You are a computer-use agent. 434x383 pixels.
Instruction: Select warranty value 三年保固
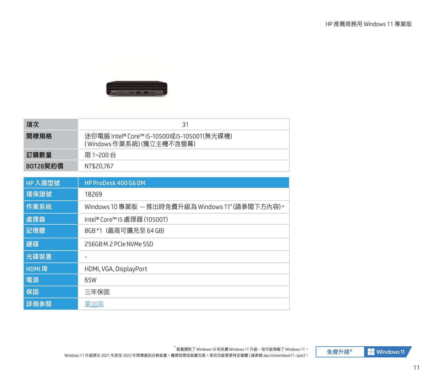click(x=97, y=292)
